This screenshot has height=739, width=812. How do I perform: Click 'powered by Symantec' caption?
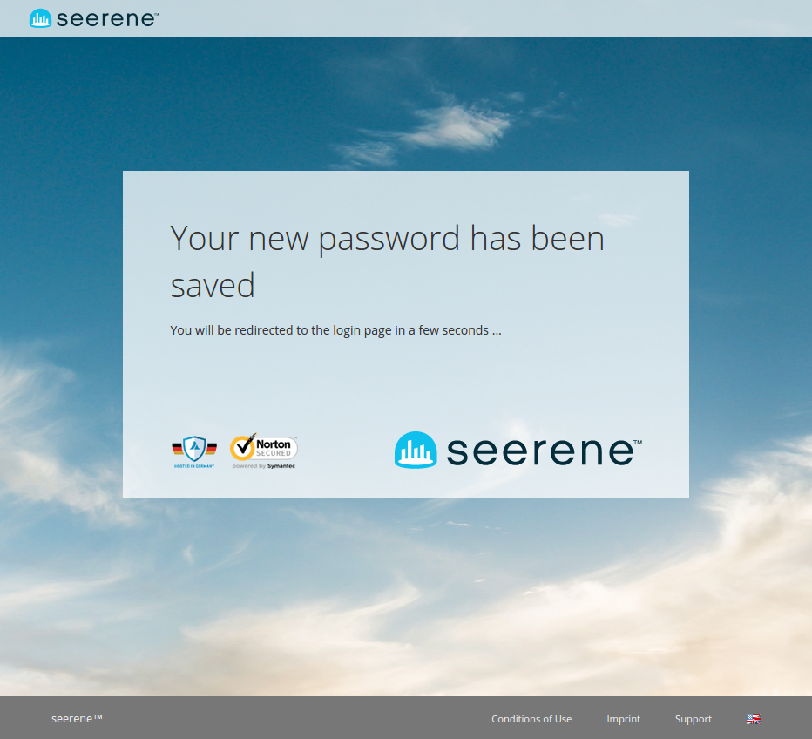[264, 466]
